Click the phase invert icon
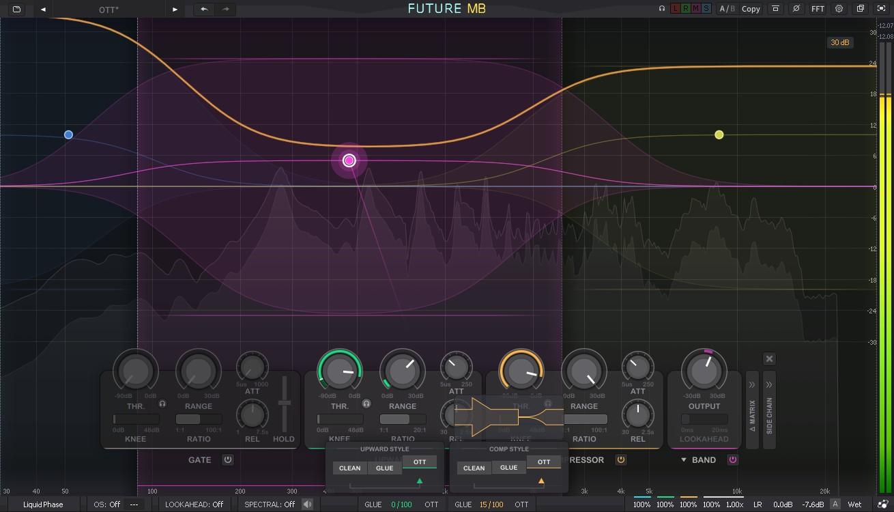The height and width of the screenshot is (512, 894). tap(797, 9)
